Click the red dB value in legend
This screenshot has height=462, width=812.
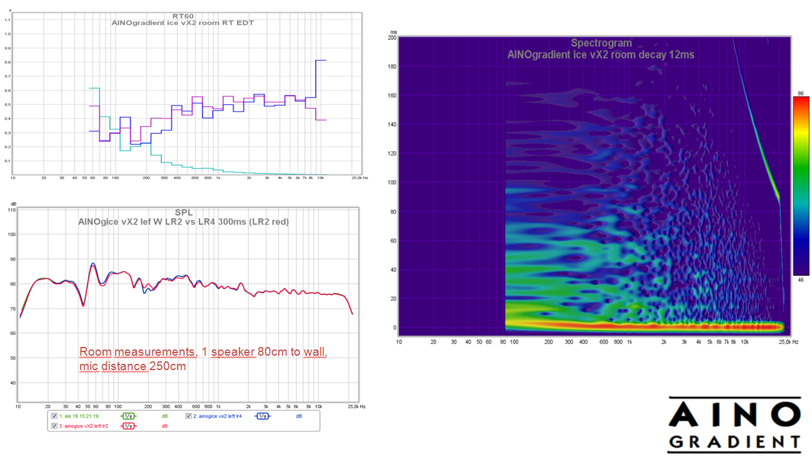(165, 426)
